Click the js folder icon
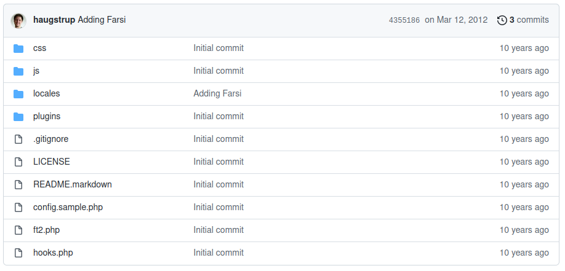The image size is (565, 271). [x=18, y=71]
